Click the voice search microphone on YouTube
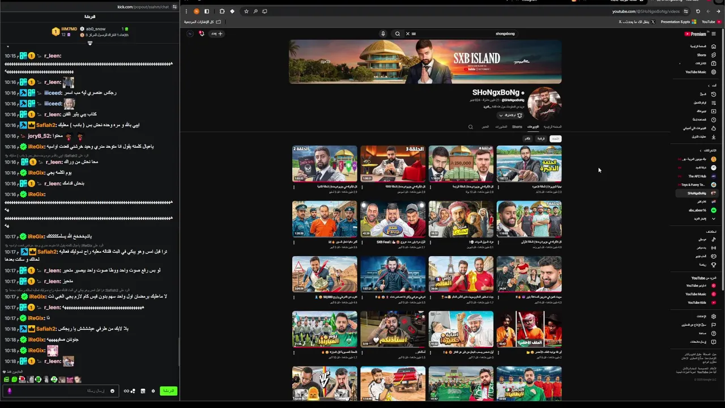Screen dimensions: 725x408 click(383, 33)
